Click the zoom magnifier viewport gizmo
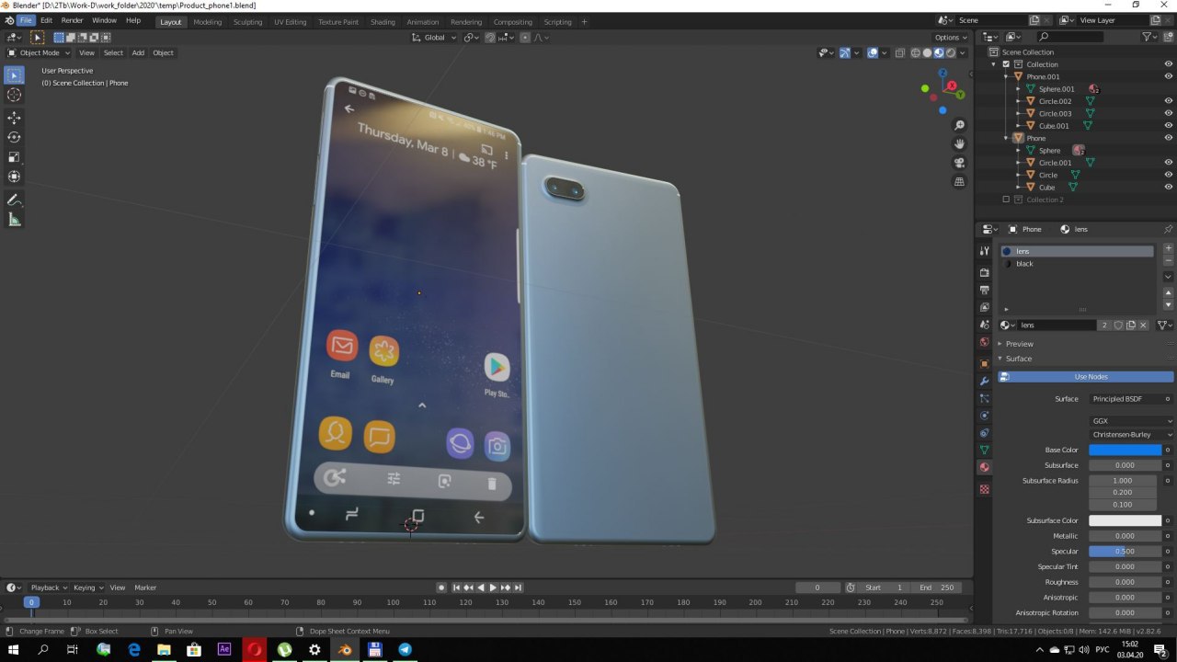 point(959,125)
